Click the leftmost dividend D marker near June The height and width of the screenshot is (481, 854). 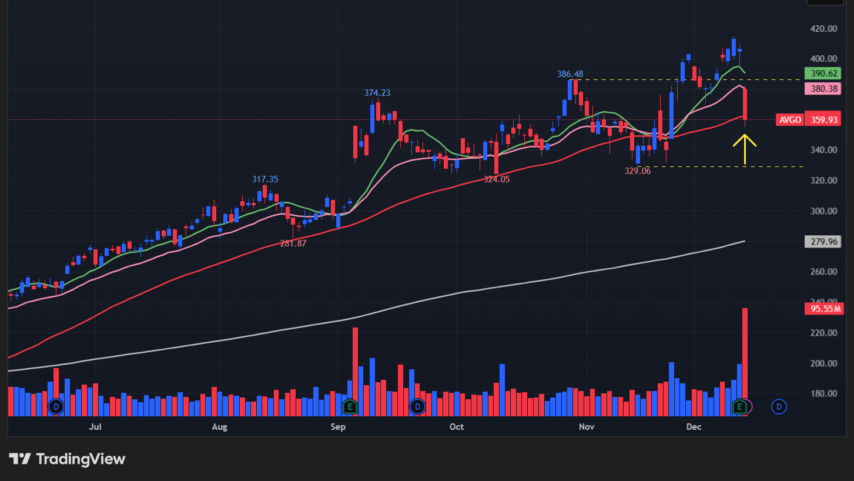(x=56, y=406)
